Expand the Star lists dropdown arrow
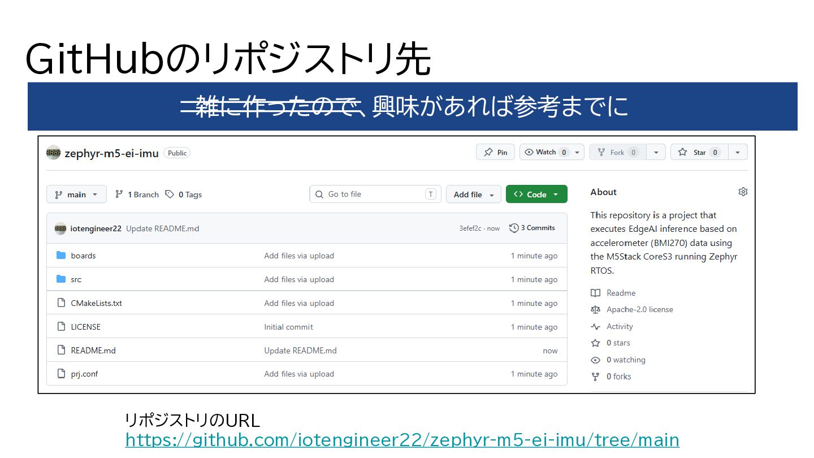This screenshot has width=814, height=458. pos(738,152)
